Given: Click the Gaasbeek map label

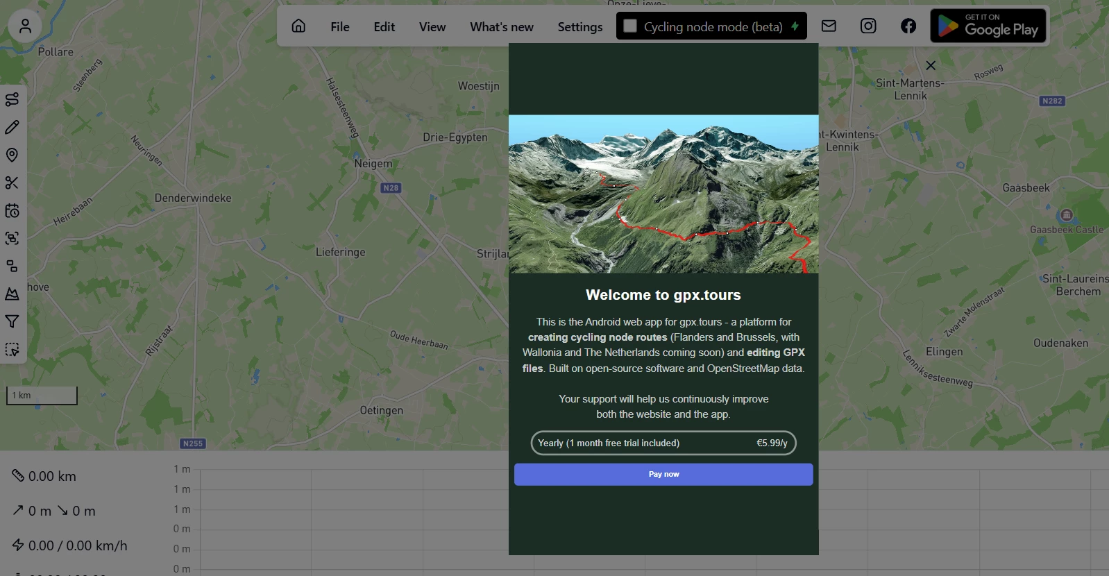Looking at the screenshot, I should [1026, 188].
